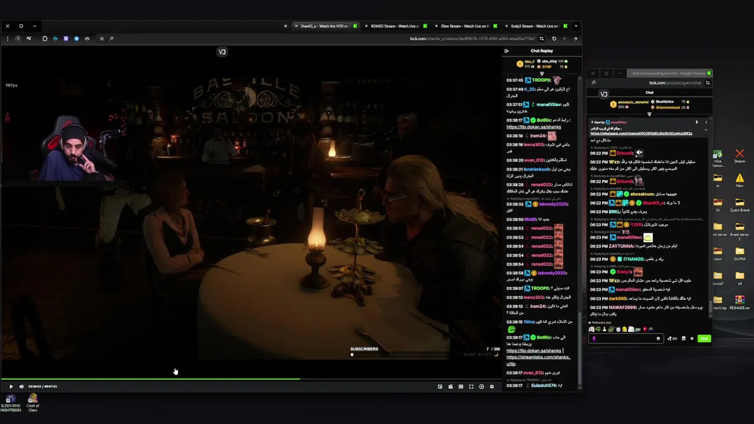Bookmark this page with the star

click(101, 39)
